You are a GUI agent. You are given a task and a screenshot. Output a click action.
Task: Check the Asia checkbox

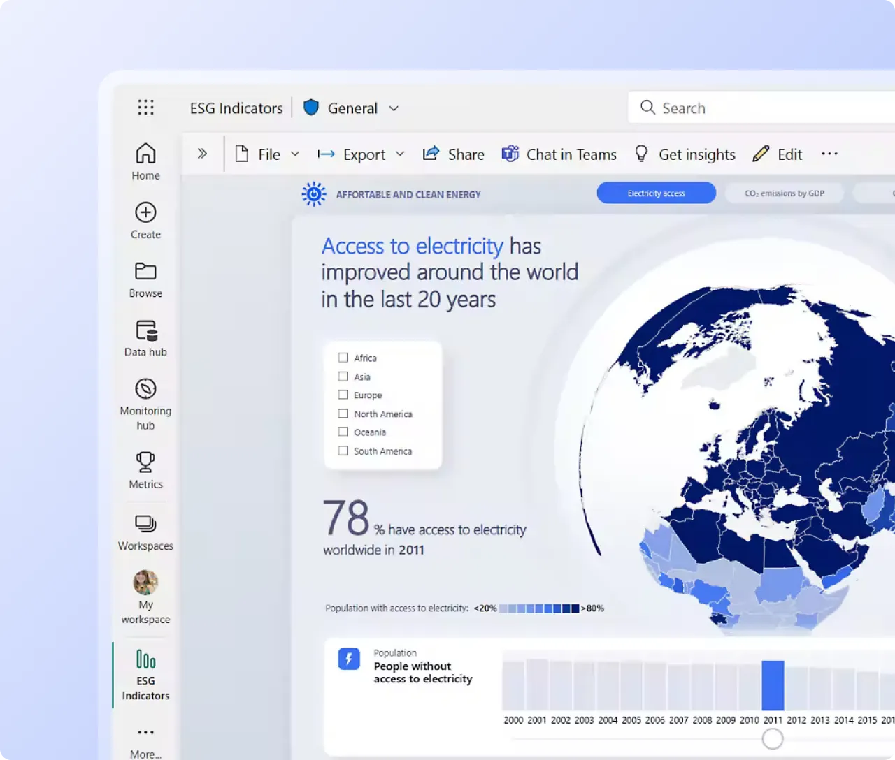point(343,377)
